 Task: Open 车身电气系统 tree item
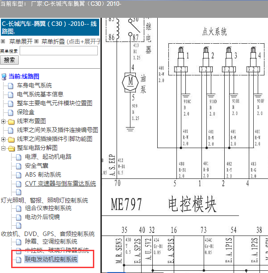click(34, 85)
